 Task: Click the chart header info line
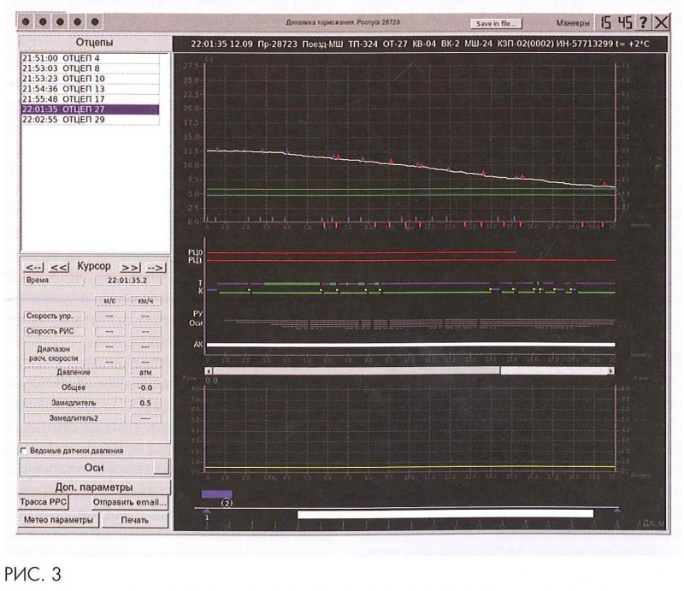420,44
